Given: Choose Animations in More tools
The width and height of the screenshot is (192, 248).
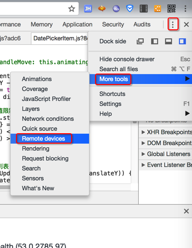Looking at the screenshot, I should [50, 79].
